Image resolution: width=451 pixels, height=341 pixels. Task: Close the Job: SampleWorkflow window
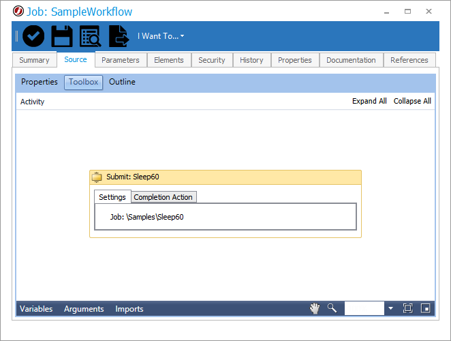click(x=429, y=11)
